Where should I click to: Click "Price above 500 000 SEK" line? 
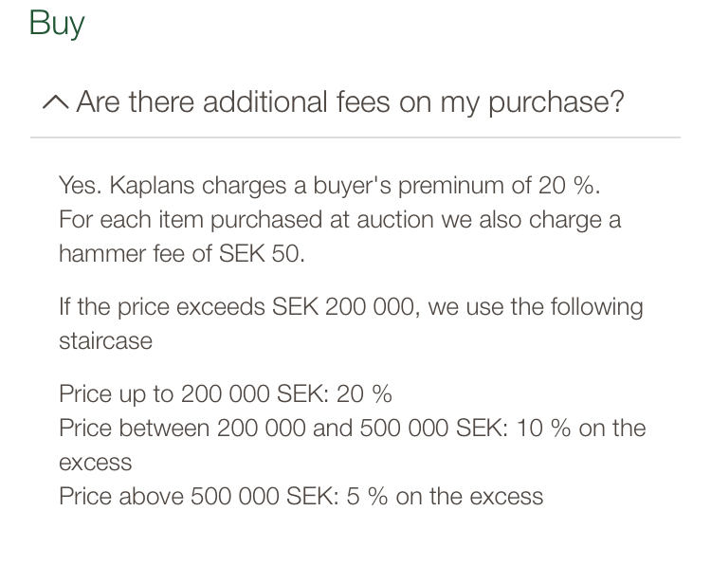(301, 496)
